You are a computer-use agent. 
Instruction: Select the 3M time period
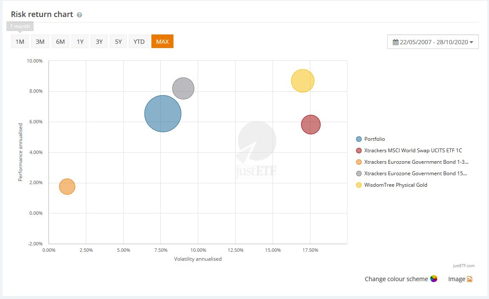pyautogui.click(x=40, y=41)
